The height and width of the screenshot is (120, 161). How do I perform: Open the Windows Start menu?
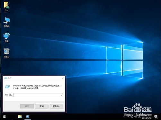pos(4,116)
